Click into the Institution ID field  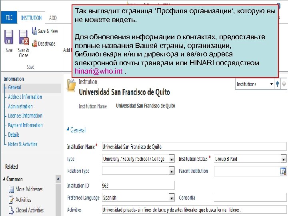[138, 186]
